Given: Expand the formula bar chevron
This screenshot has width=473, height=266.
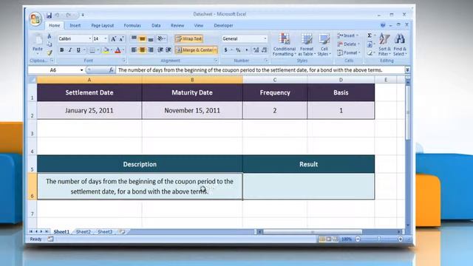Looking at the screenshot, I should pos(407,70).
